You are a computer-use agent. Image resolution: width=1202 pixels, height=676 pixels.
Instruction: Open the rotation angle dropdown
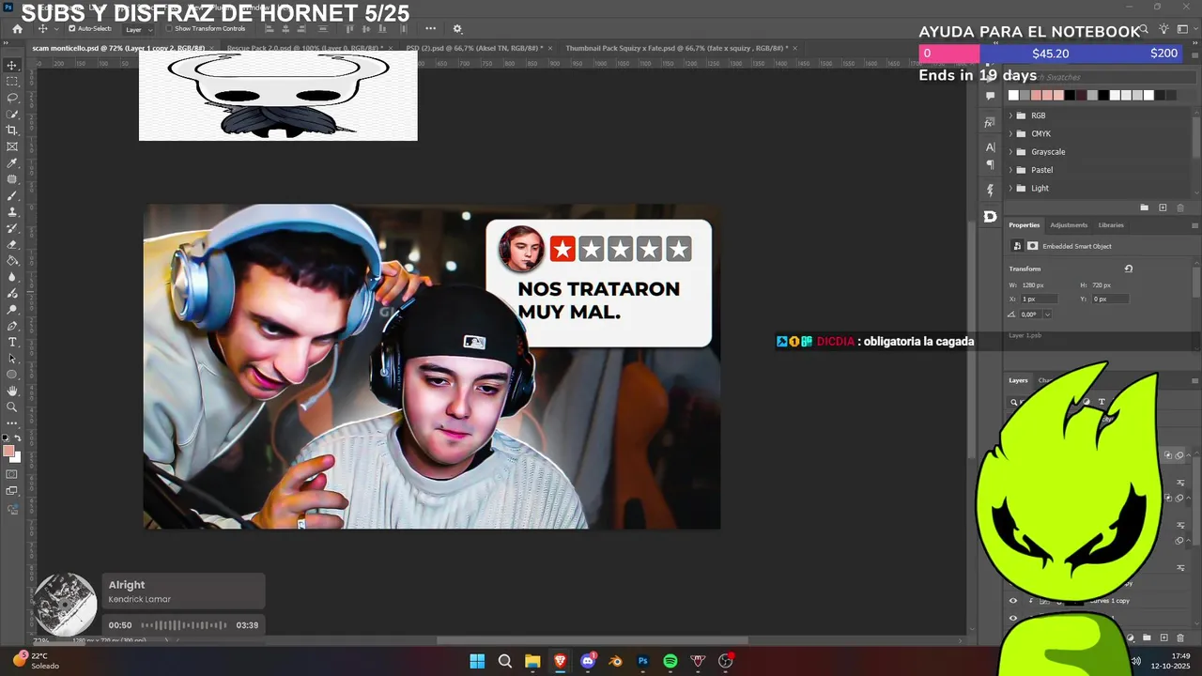(x=1047, y=315)
